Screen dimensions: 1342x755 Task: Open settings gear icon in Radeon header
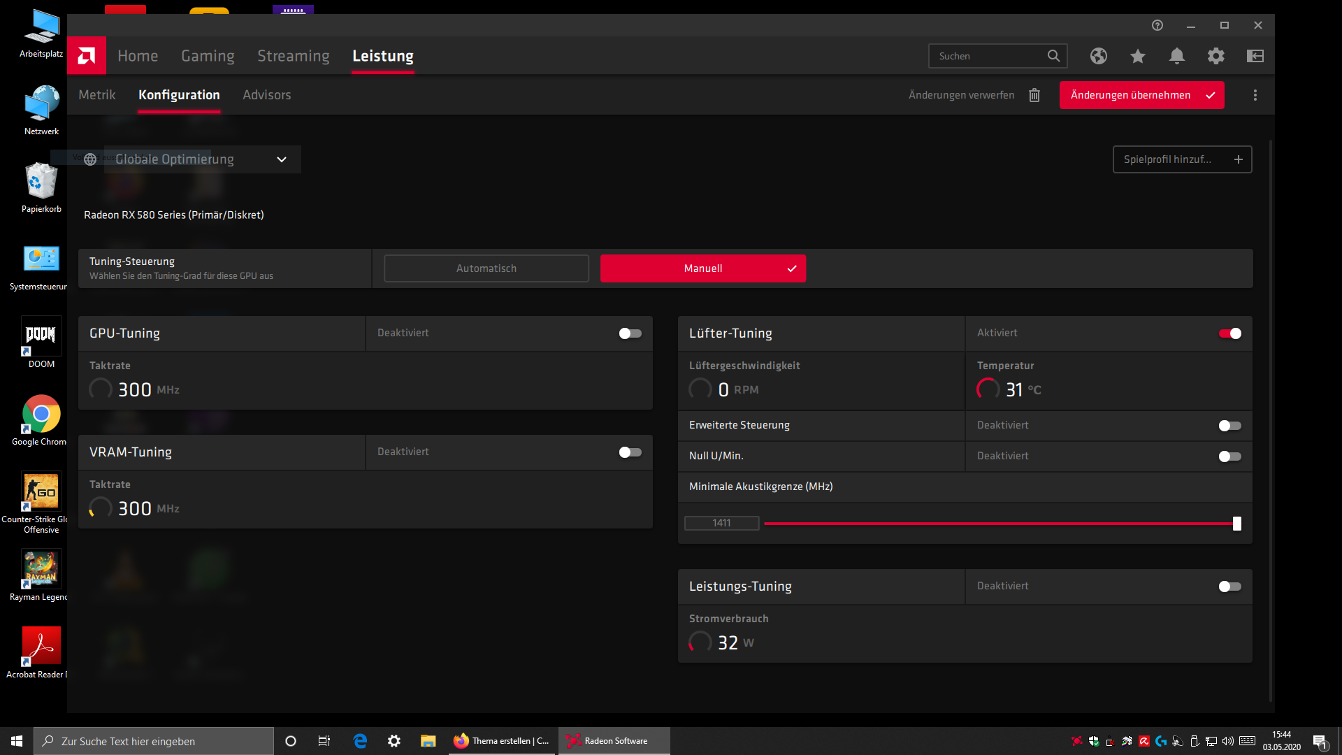tap(1216, 56)
